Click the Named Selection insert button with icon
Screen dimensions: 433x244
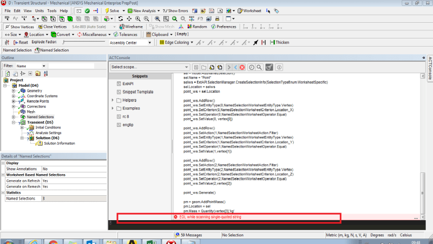click(x=51, y=50)
